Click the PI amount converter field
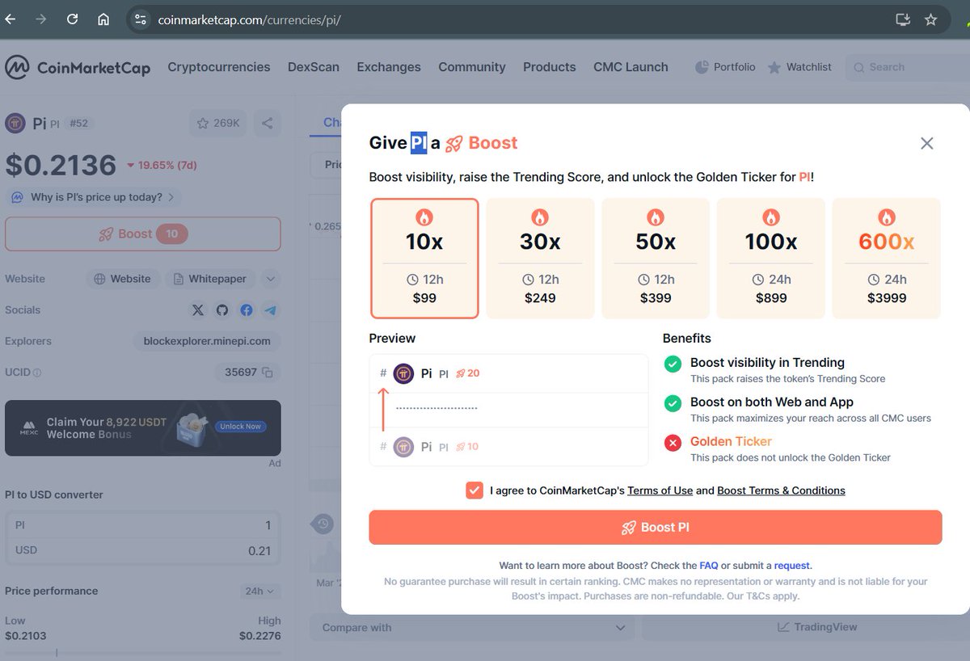 pyautogui.click(x=143, y=525)
